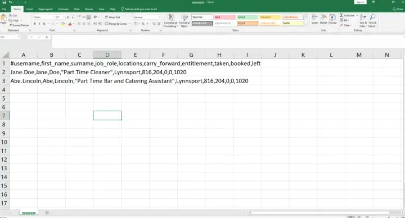405x218 pixels.
Task: Open the Name Box dropdown arrow
Action: [x=19, y=37]
